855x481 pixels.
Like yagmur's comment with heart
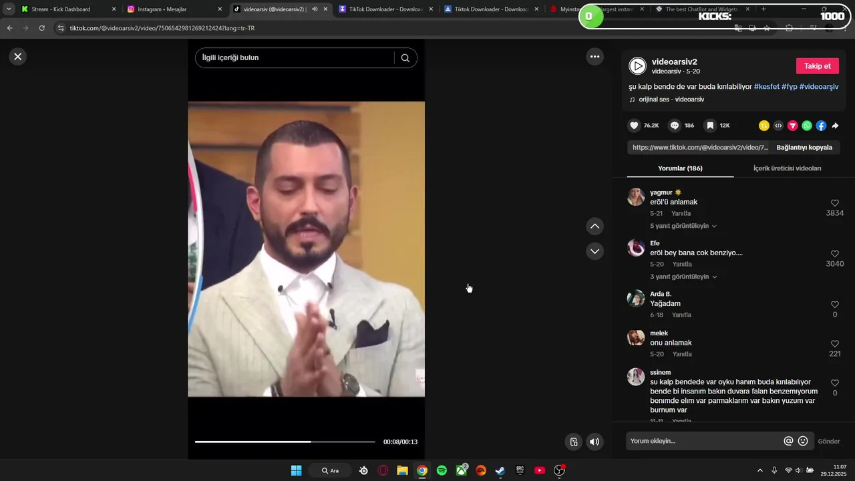tap(835, 203)
